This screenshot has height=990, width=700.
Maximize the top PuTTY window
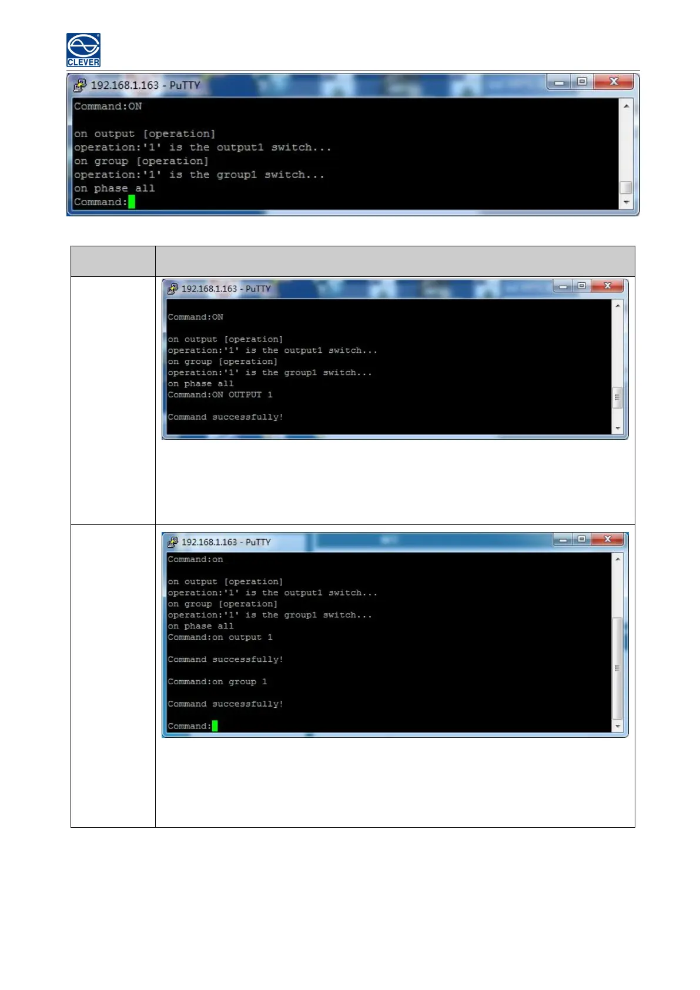pyautogui.click(x=582, y=82)
